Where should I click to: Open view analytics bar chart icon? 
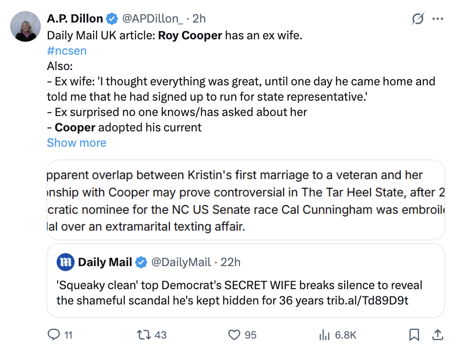click(325, 335)
